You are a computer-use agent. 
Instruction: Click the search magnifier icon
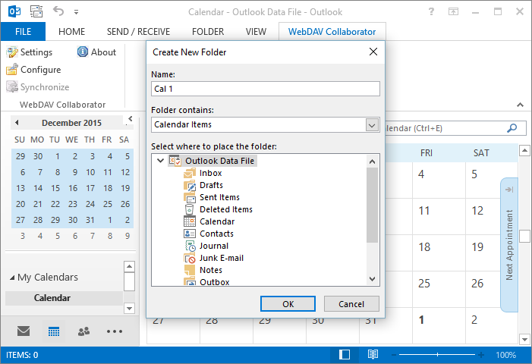point(512,128)
